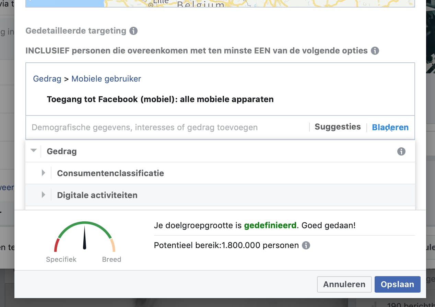This screenshot has height=307, width=435.
Task: Click info icon beside Gedetailleerde targeting
Action: pos(133,31)
